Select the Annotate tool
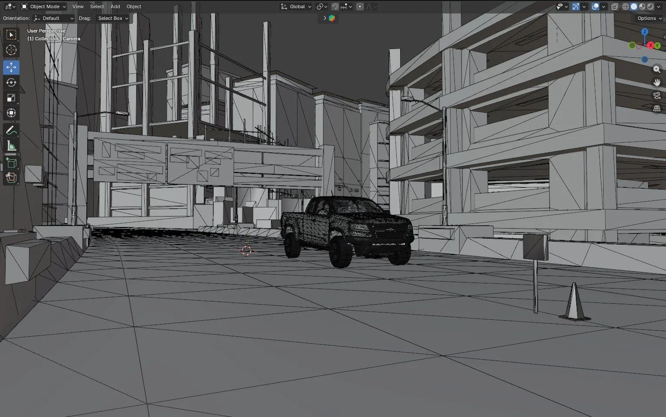 tap(11, 130)
